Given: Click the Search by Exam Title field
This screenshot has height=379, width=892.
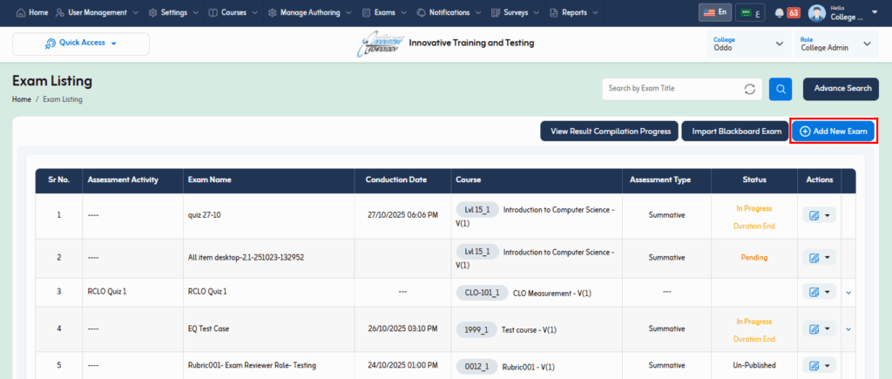Looking at the screenshot, I should [x=671, y=89].
